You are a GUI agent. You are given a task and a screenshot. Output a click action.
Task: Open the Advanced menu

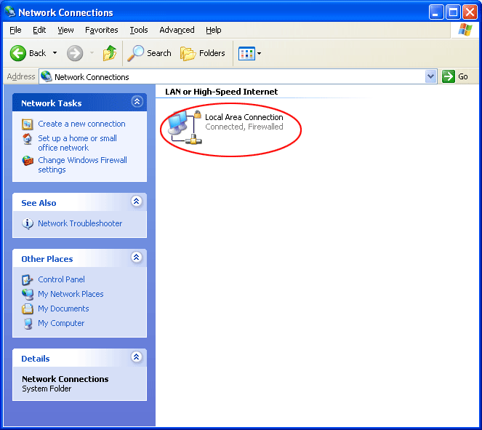177,30
